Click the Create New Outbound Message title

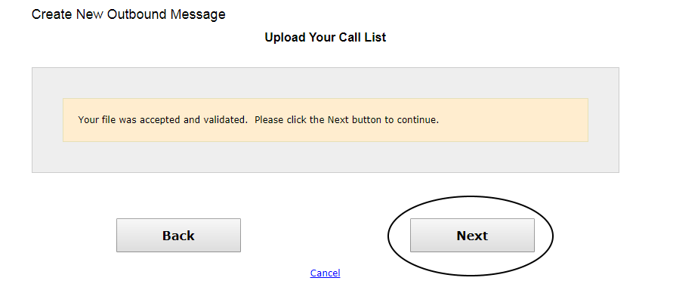(128, 14)
